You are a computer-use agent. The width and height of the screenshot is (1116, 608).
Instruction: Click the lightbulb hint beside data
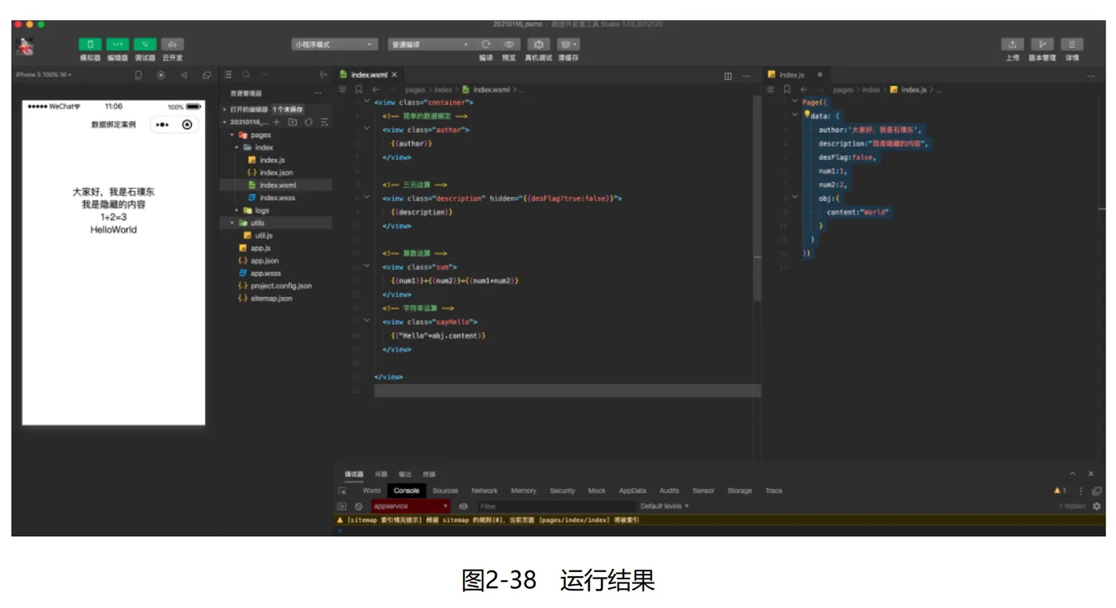click(x=807, y=115)
